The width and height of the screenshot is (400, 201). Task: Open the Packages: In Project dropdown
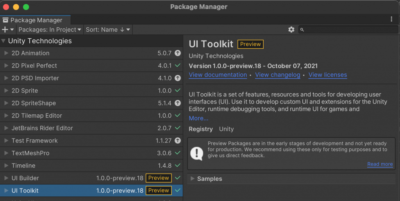click(x=50, y=30)
